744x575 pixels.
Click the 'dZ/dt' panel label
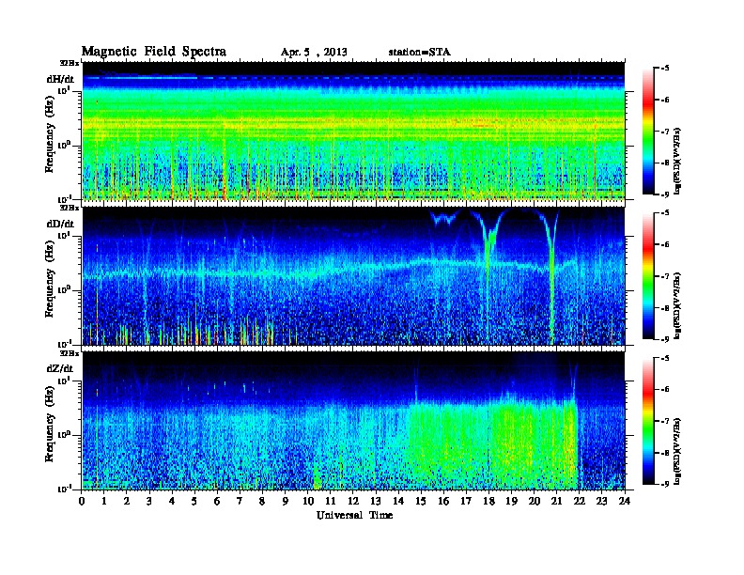tap(60, 368)
